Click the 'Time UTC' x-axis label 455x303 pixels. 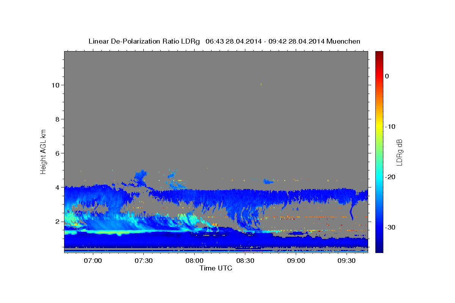(216, 268)
